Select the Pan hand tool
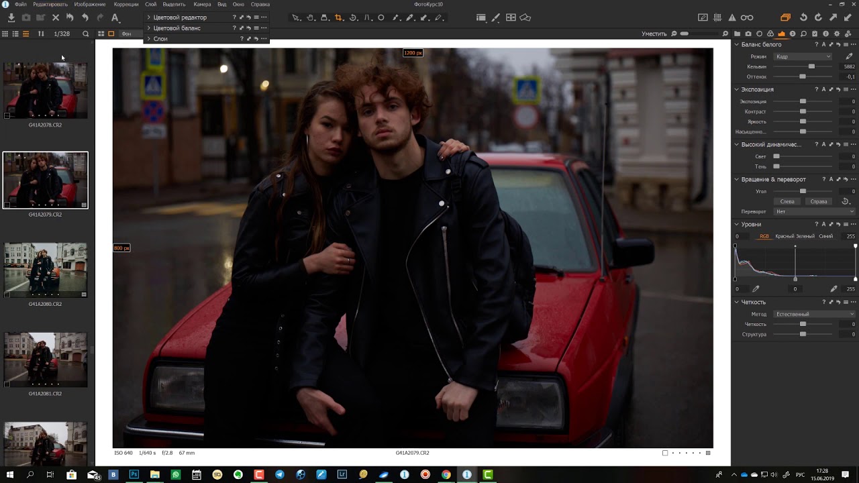The image size is (859, 483). click(310, 17)
